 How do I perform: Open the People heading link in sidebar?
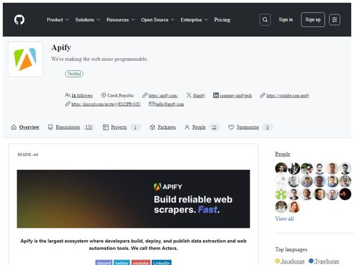pos(283,154)
